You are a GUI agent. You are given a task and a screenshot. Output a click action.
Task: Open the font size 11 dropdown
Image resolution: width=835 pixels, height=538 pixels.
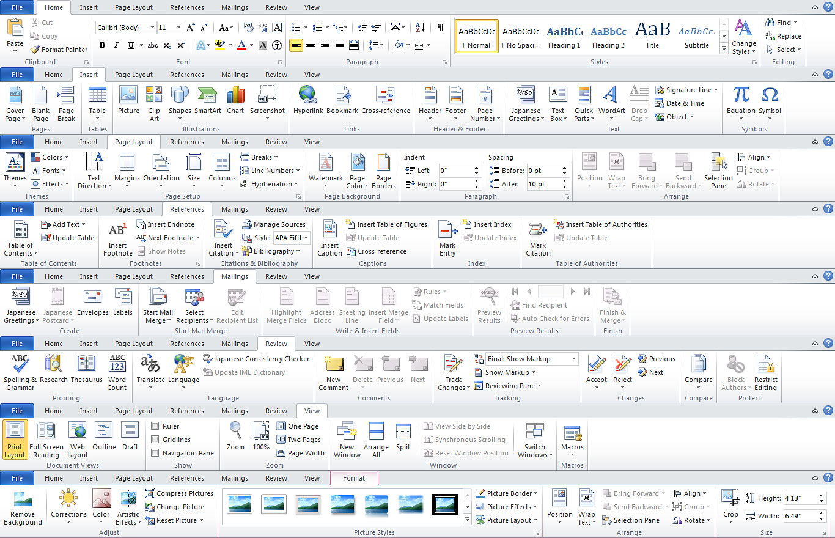tap(178, 28)
